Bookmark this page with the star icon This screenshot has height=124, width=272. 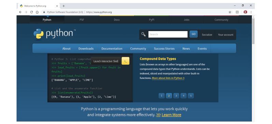(230, 12)
